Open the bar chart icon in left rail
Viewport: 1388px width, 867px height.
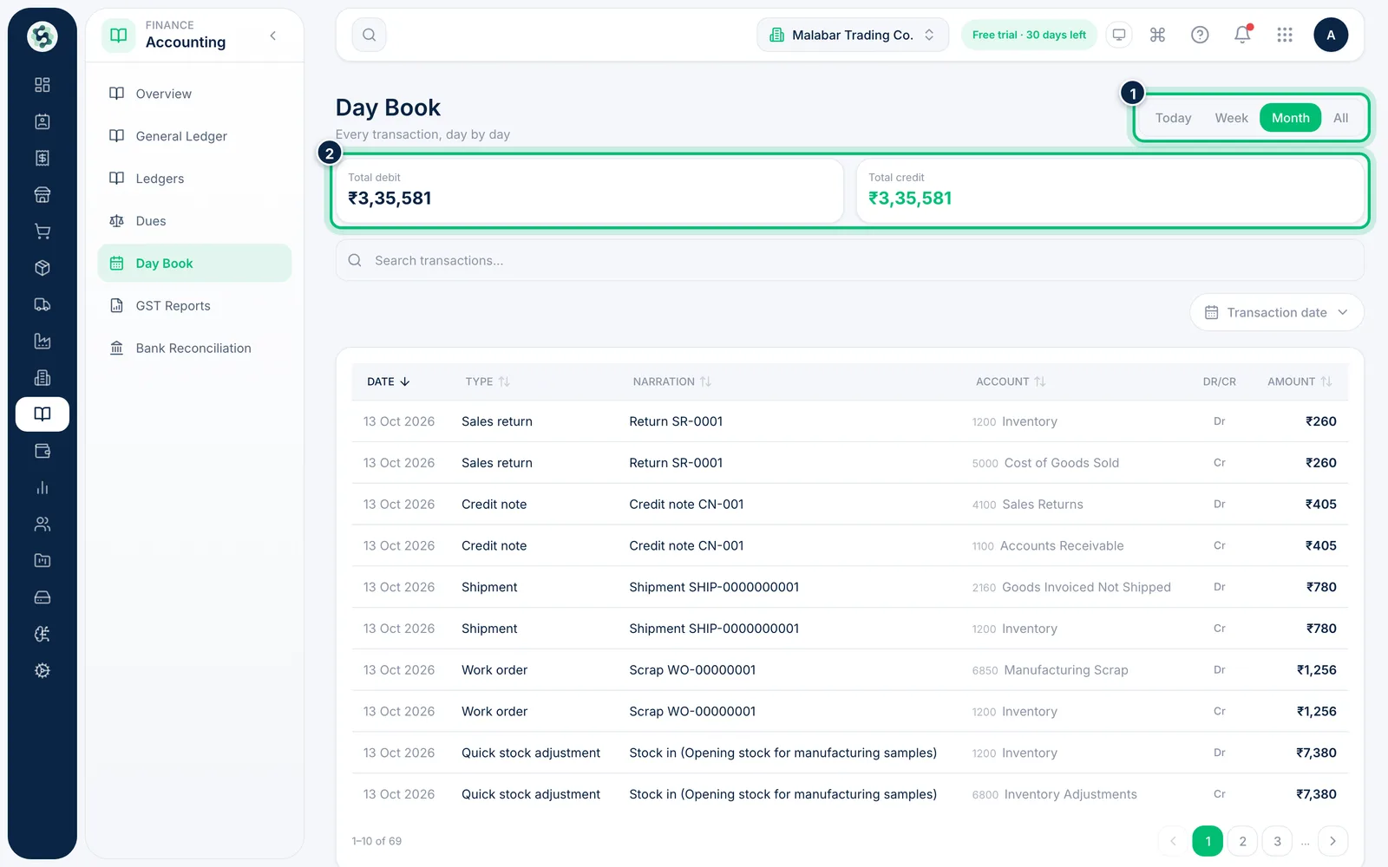point(42,487)
